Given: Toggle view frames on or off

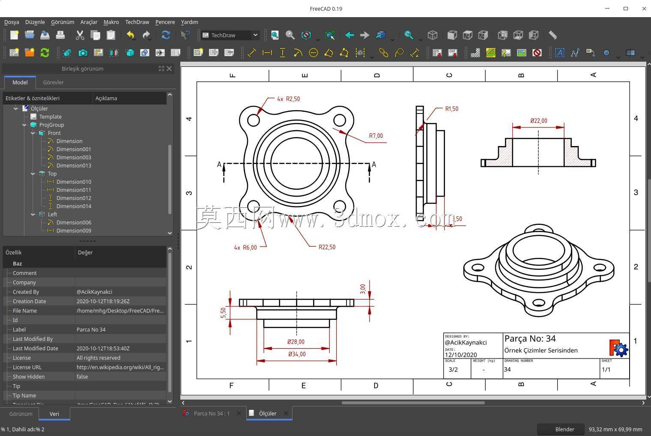Looking at the screenshot, I should pos(537,53).
